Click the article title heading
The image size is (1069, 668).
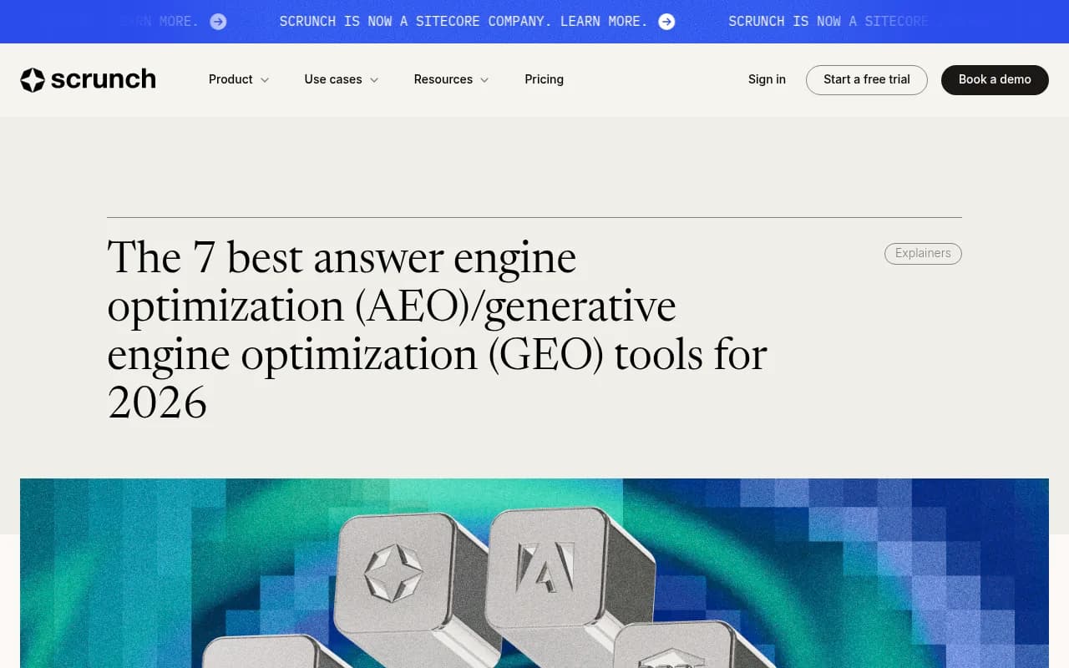pyautogui.click(x=438, y=330)
